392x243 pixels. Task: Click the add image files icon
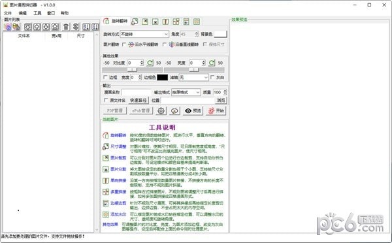pyautogui.click(x=7, y=27)
